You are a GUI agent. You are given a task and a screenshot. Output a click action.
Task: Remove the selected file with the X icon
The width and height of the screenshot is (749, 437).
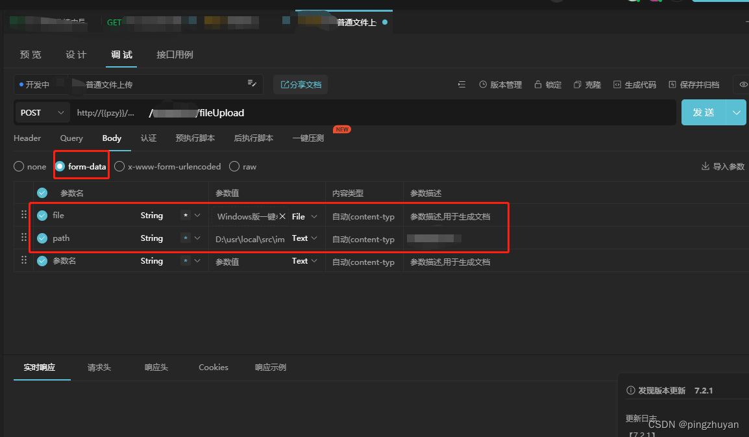[282, 216]
